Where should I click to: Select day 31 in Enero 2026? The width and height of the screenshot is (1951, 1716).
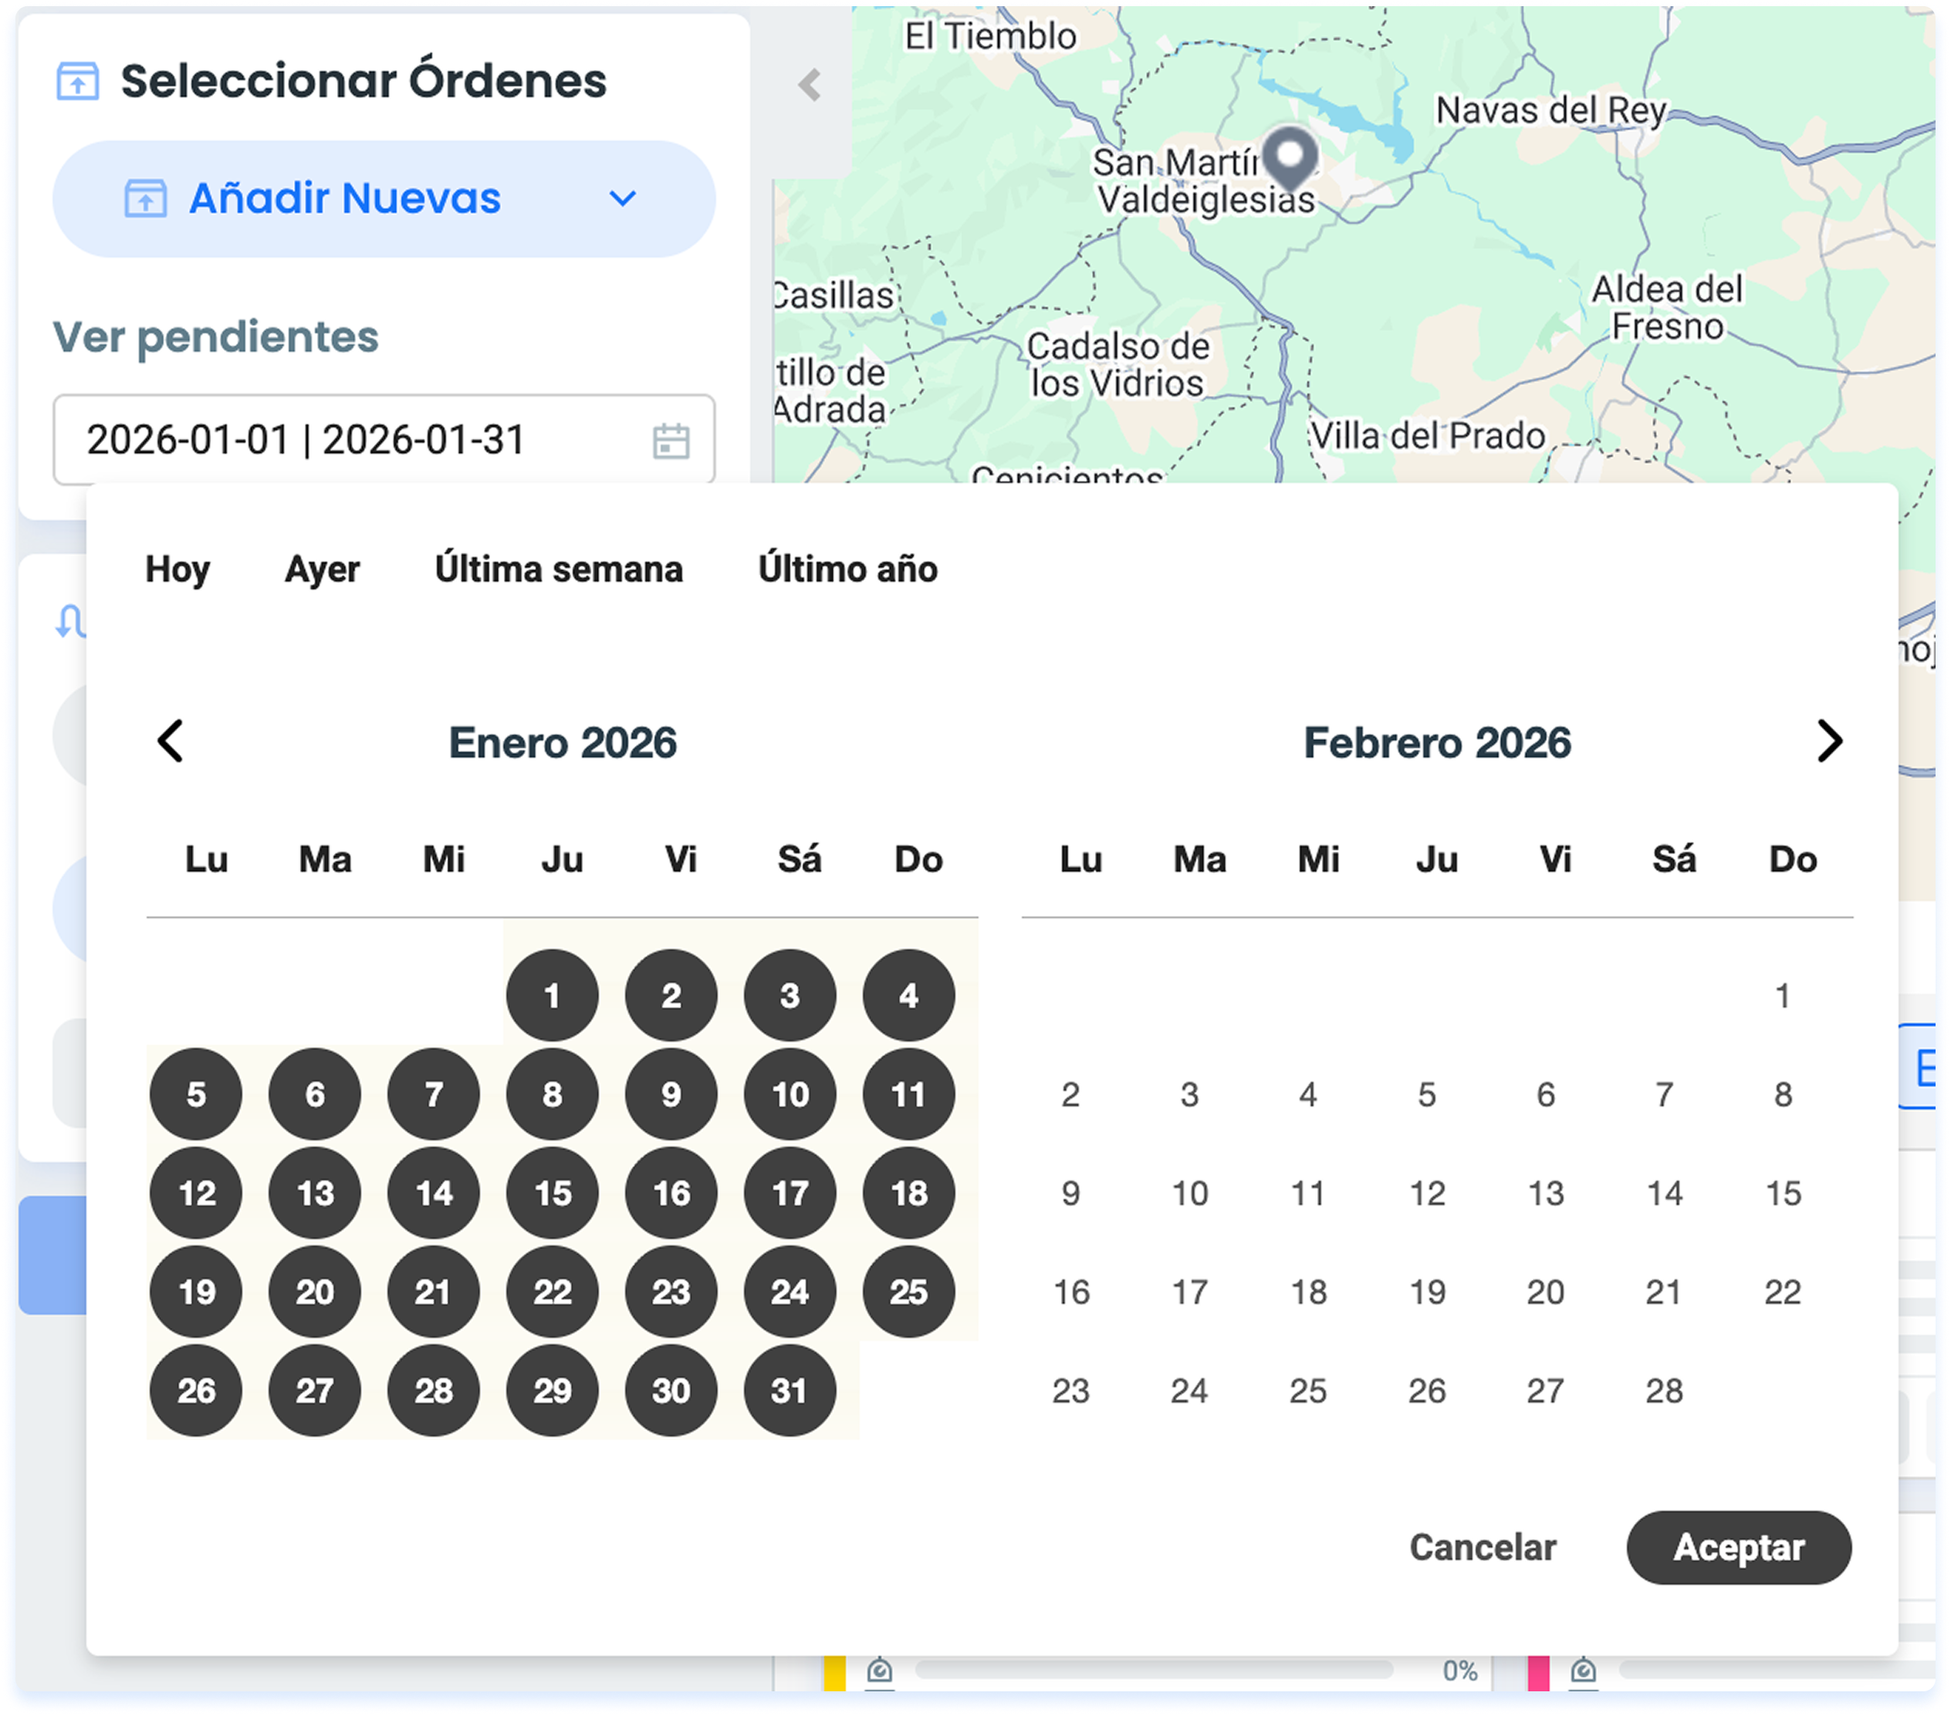click(790, 1390)
